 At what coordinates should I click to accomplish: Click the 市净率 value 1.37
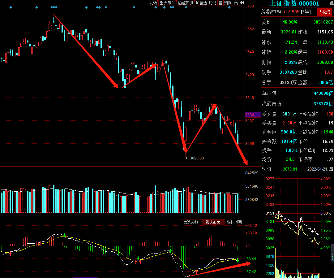(329, 159)
